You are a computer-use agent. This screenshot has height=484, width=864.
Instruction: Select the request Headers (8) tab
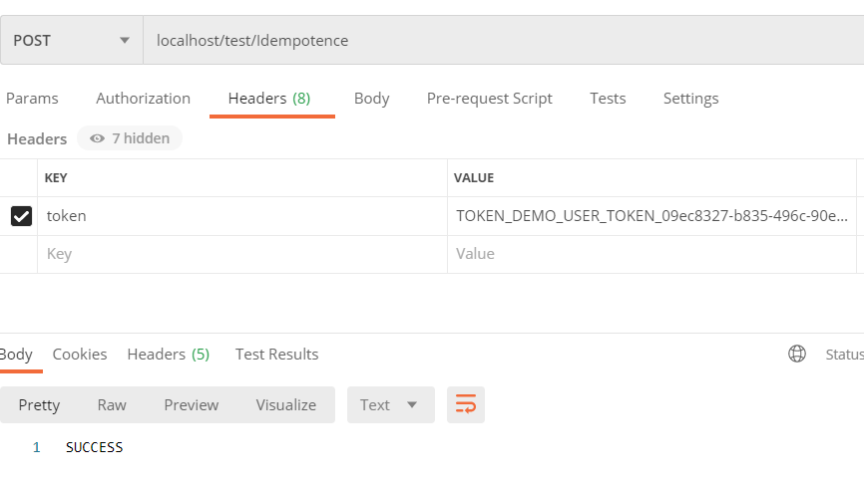pos(269,99)
